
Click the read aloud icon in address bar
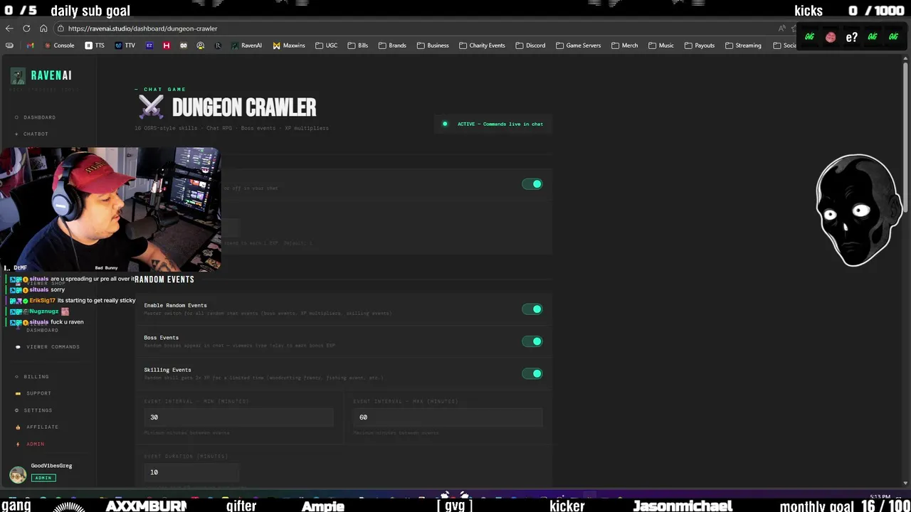coord(781,28)
